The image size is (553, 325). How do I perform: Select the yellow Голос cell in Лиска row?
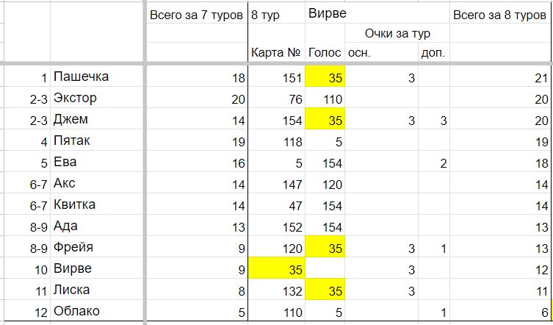[325, 290]
